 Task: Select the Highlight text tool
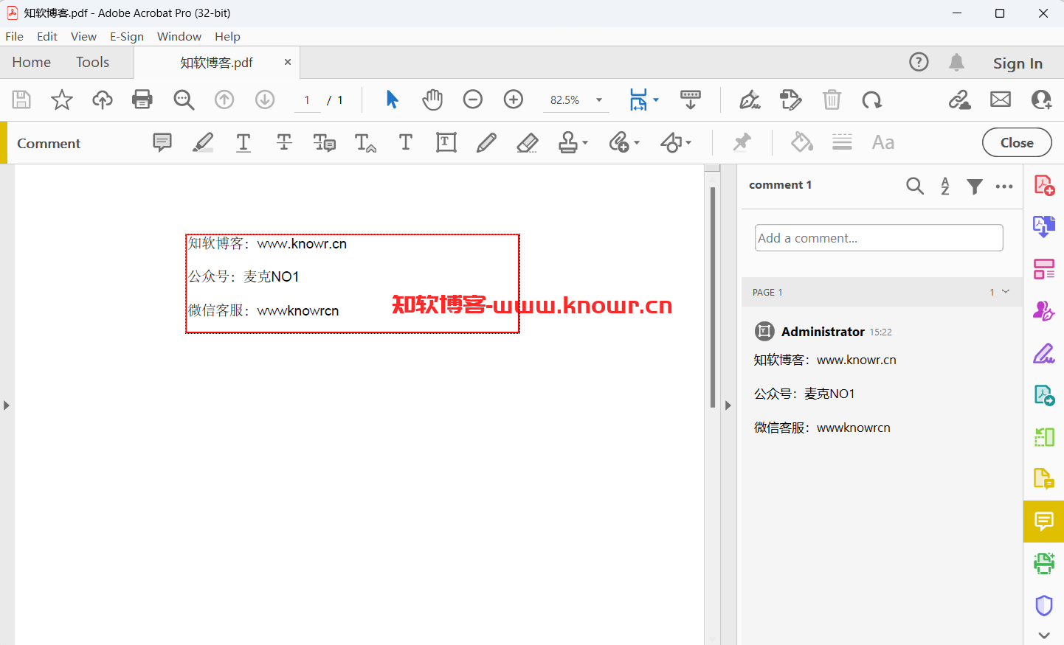click(x=203, y=142)
